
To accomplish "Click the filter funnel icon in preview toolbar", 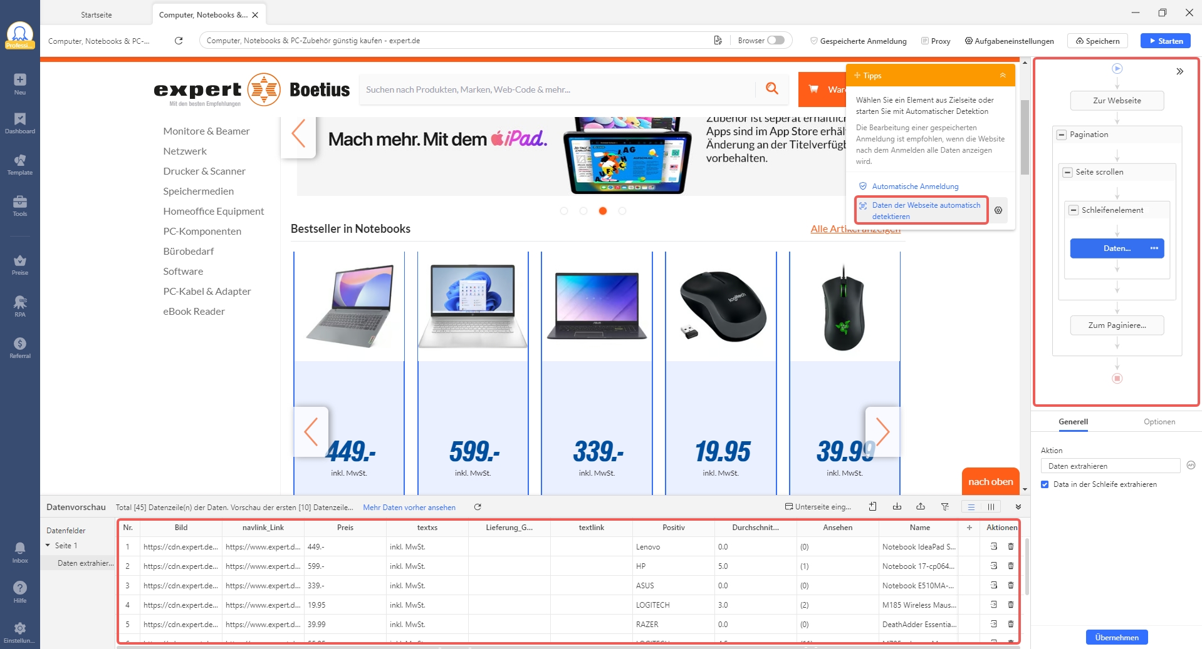I will coord(945,507).
